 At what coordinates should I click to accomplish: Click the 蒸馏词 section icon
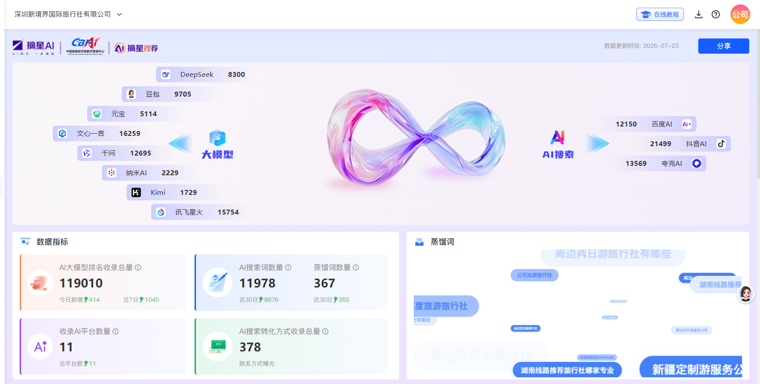[419, 242]
